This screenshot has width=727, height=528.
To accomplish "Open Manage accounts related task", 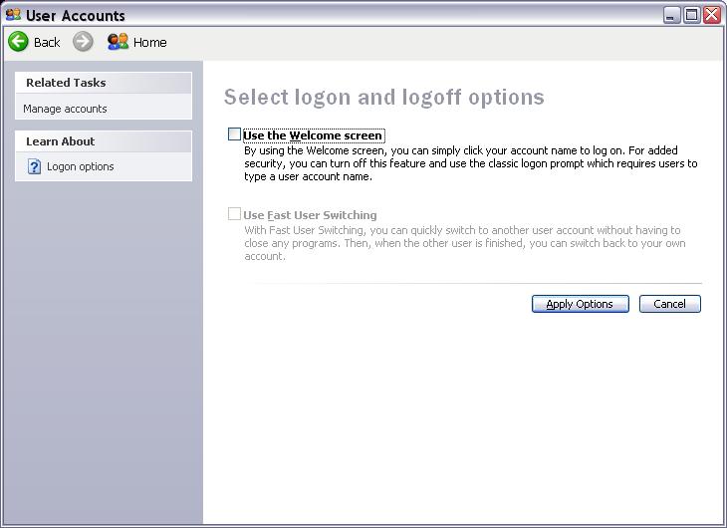I will (65, 109).
